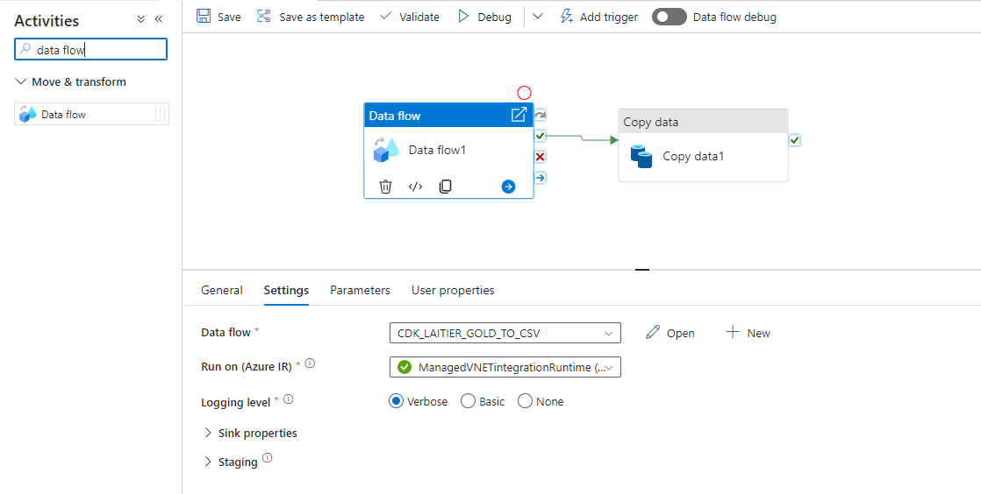
Task: Collapse the Activities panel with double chevron
Action: 159,19
